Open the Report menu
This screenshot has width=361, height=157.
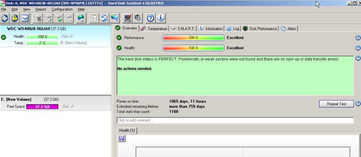41,9
